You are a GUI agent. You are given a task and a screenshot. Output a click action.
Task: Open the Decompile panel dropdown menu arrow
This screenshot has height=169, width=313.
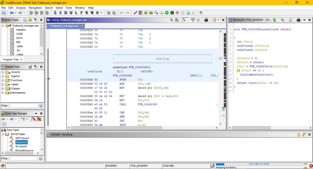[x=304, y=20]
